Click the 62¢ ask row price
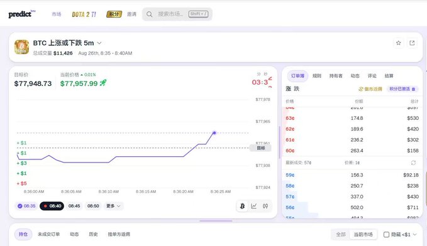 pos(290,129)
